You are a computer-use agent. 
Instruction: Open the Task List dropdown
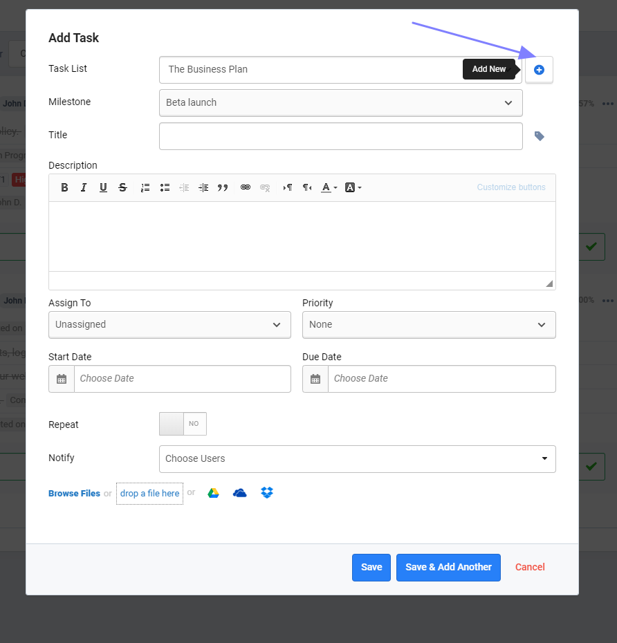tap(340, 70)
